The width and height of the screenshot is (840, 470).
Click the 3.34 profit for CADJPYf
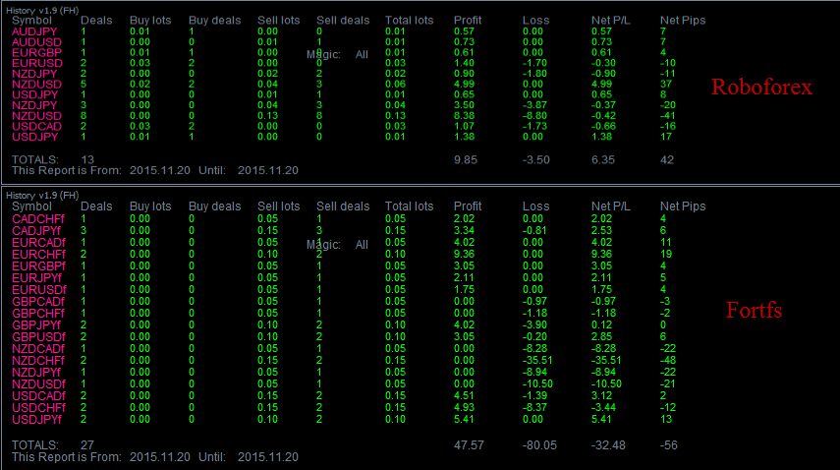pyautogui.click(x=464, y=230)
